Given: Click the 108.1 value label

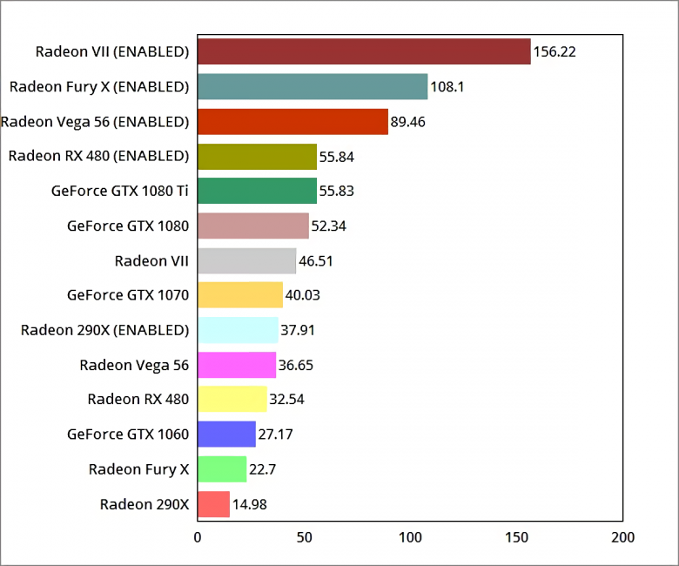Looking at the screenshot, I should point(447,86).
